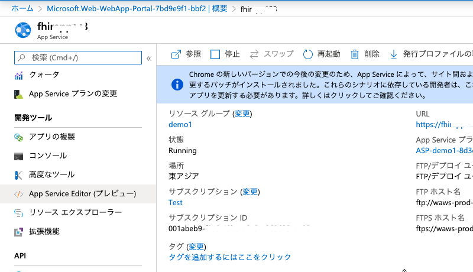Click the App Service globe icon
This screenshot has height=272, width=473.
(x=23, y=30)
